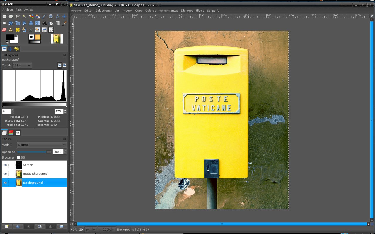Click the opacity value field
This screenshot has height=234, width=375.
pos(57,152)
